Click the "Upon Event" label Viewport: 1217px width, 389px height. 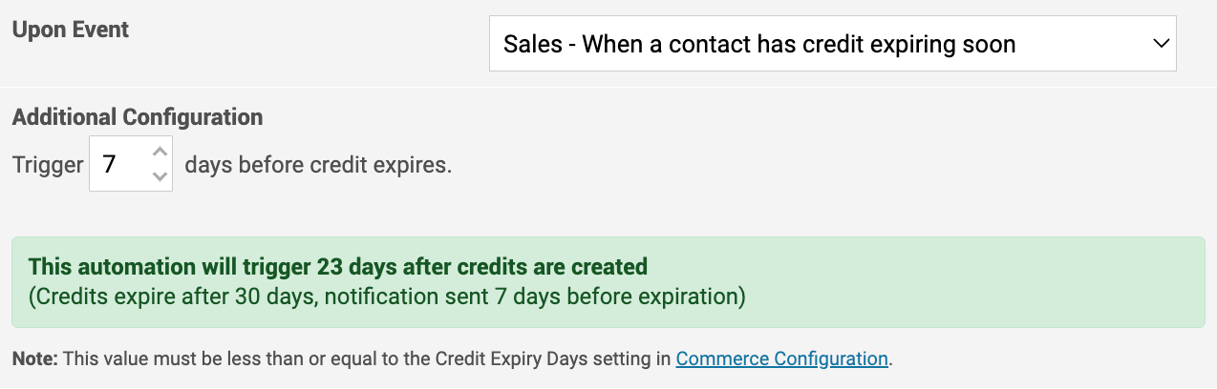point(71,30)
